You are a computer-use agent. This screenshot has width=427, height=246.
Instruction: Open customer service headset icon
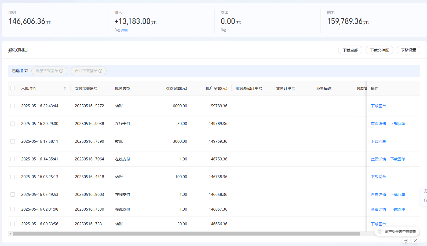pyautogui.click(x=425, y=200)
